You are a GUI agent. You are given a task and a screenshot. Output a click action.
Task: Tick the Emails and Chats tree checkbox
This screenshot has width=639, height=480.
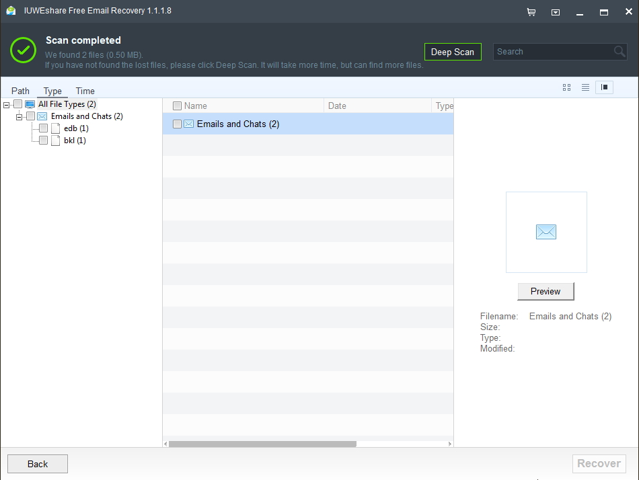(30, 116)
